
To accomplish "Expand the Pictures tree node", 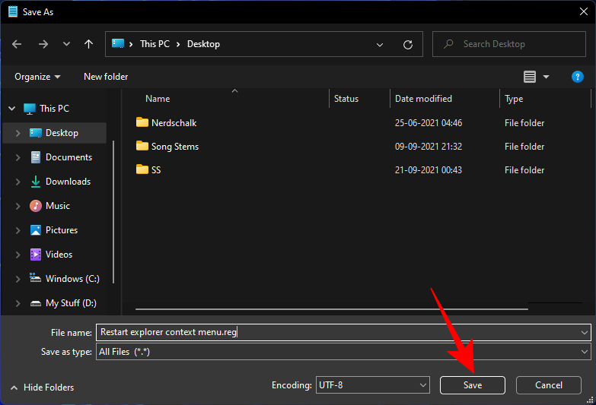I will pos(18,230).
